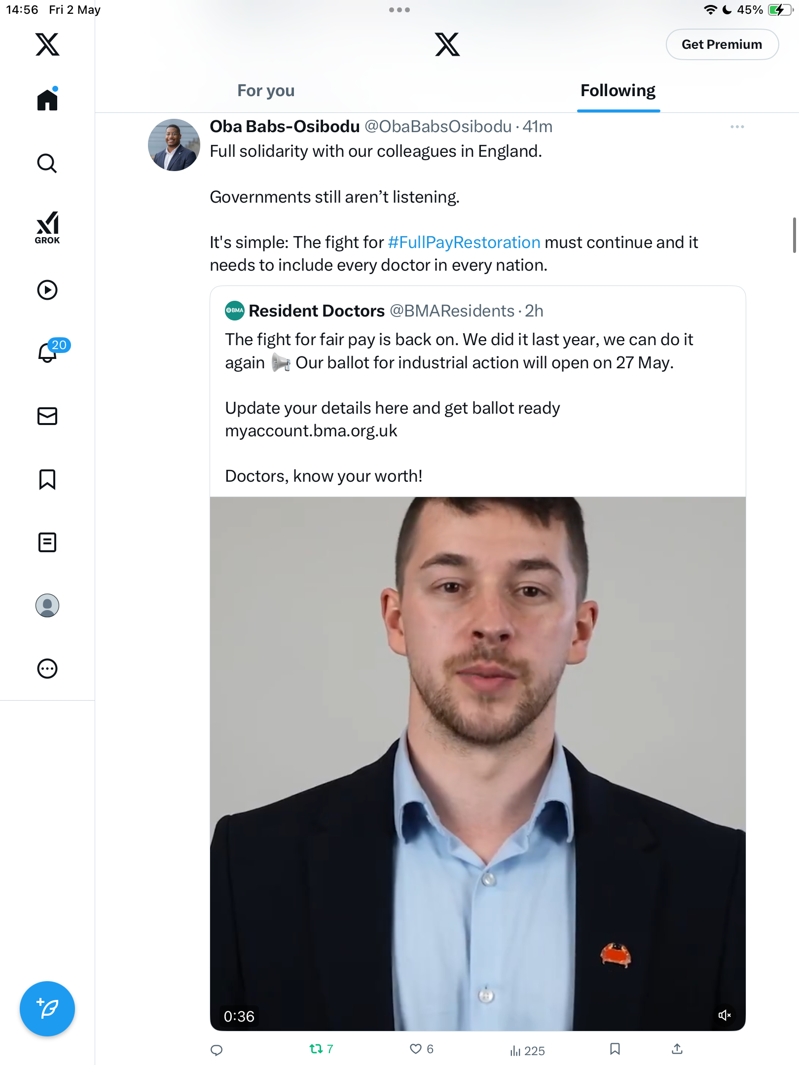This screenshot has width=799, height=1065.
Task: Open Profile avatar icon in sidebar
Action: (x=47, y=605)
